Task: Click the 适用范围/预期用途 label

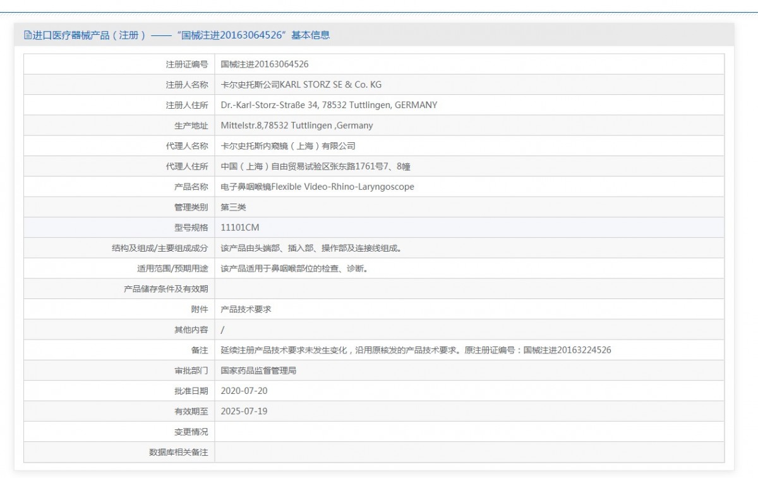Action: coord(172,268)
